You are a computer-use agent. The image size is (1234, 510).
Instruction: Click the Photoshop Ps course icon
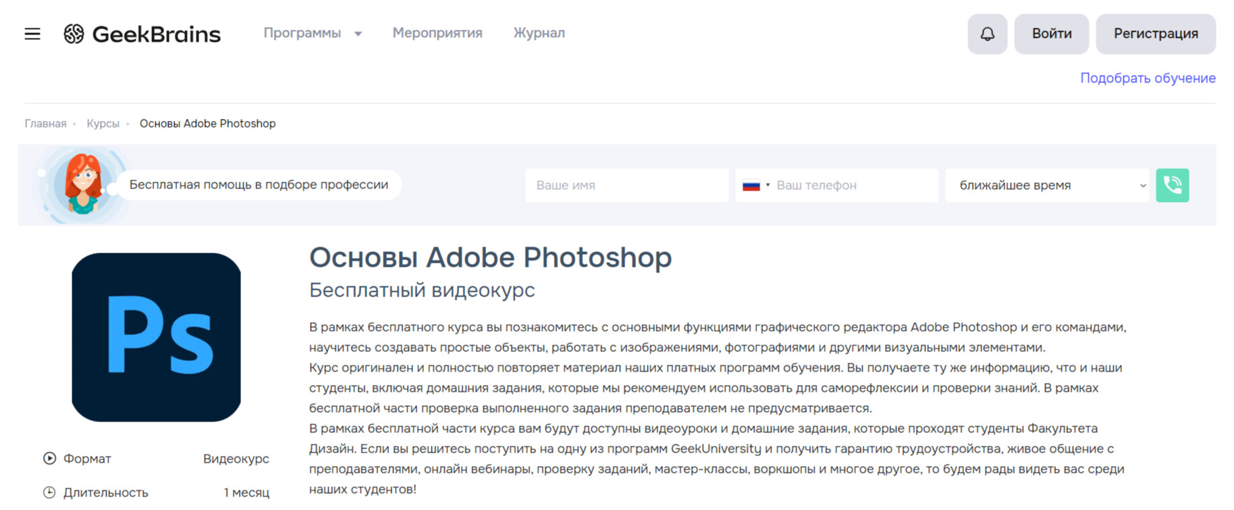pyautogui.click(x=156, y=337)
